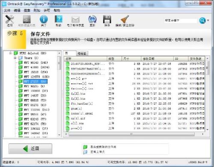Screen dimensions: 214x167
Task: Click the EasyRecovery app icon in title bar
Action: coord(4,4)
